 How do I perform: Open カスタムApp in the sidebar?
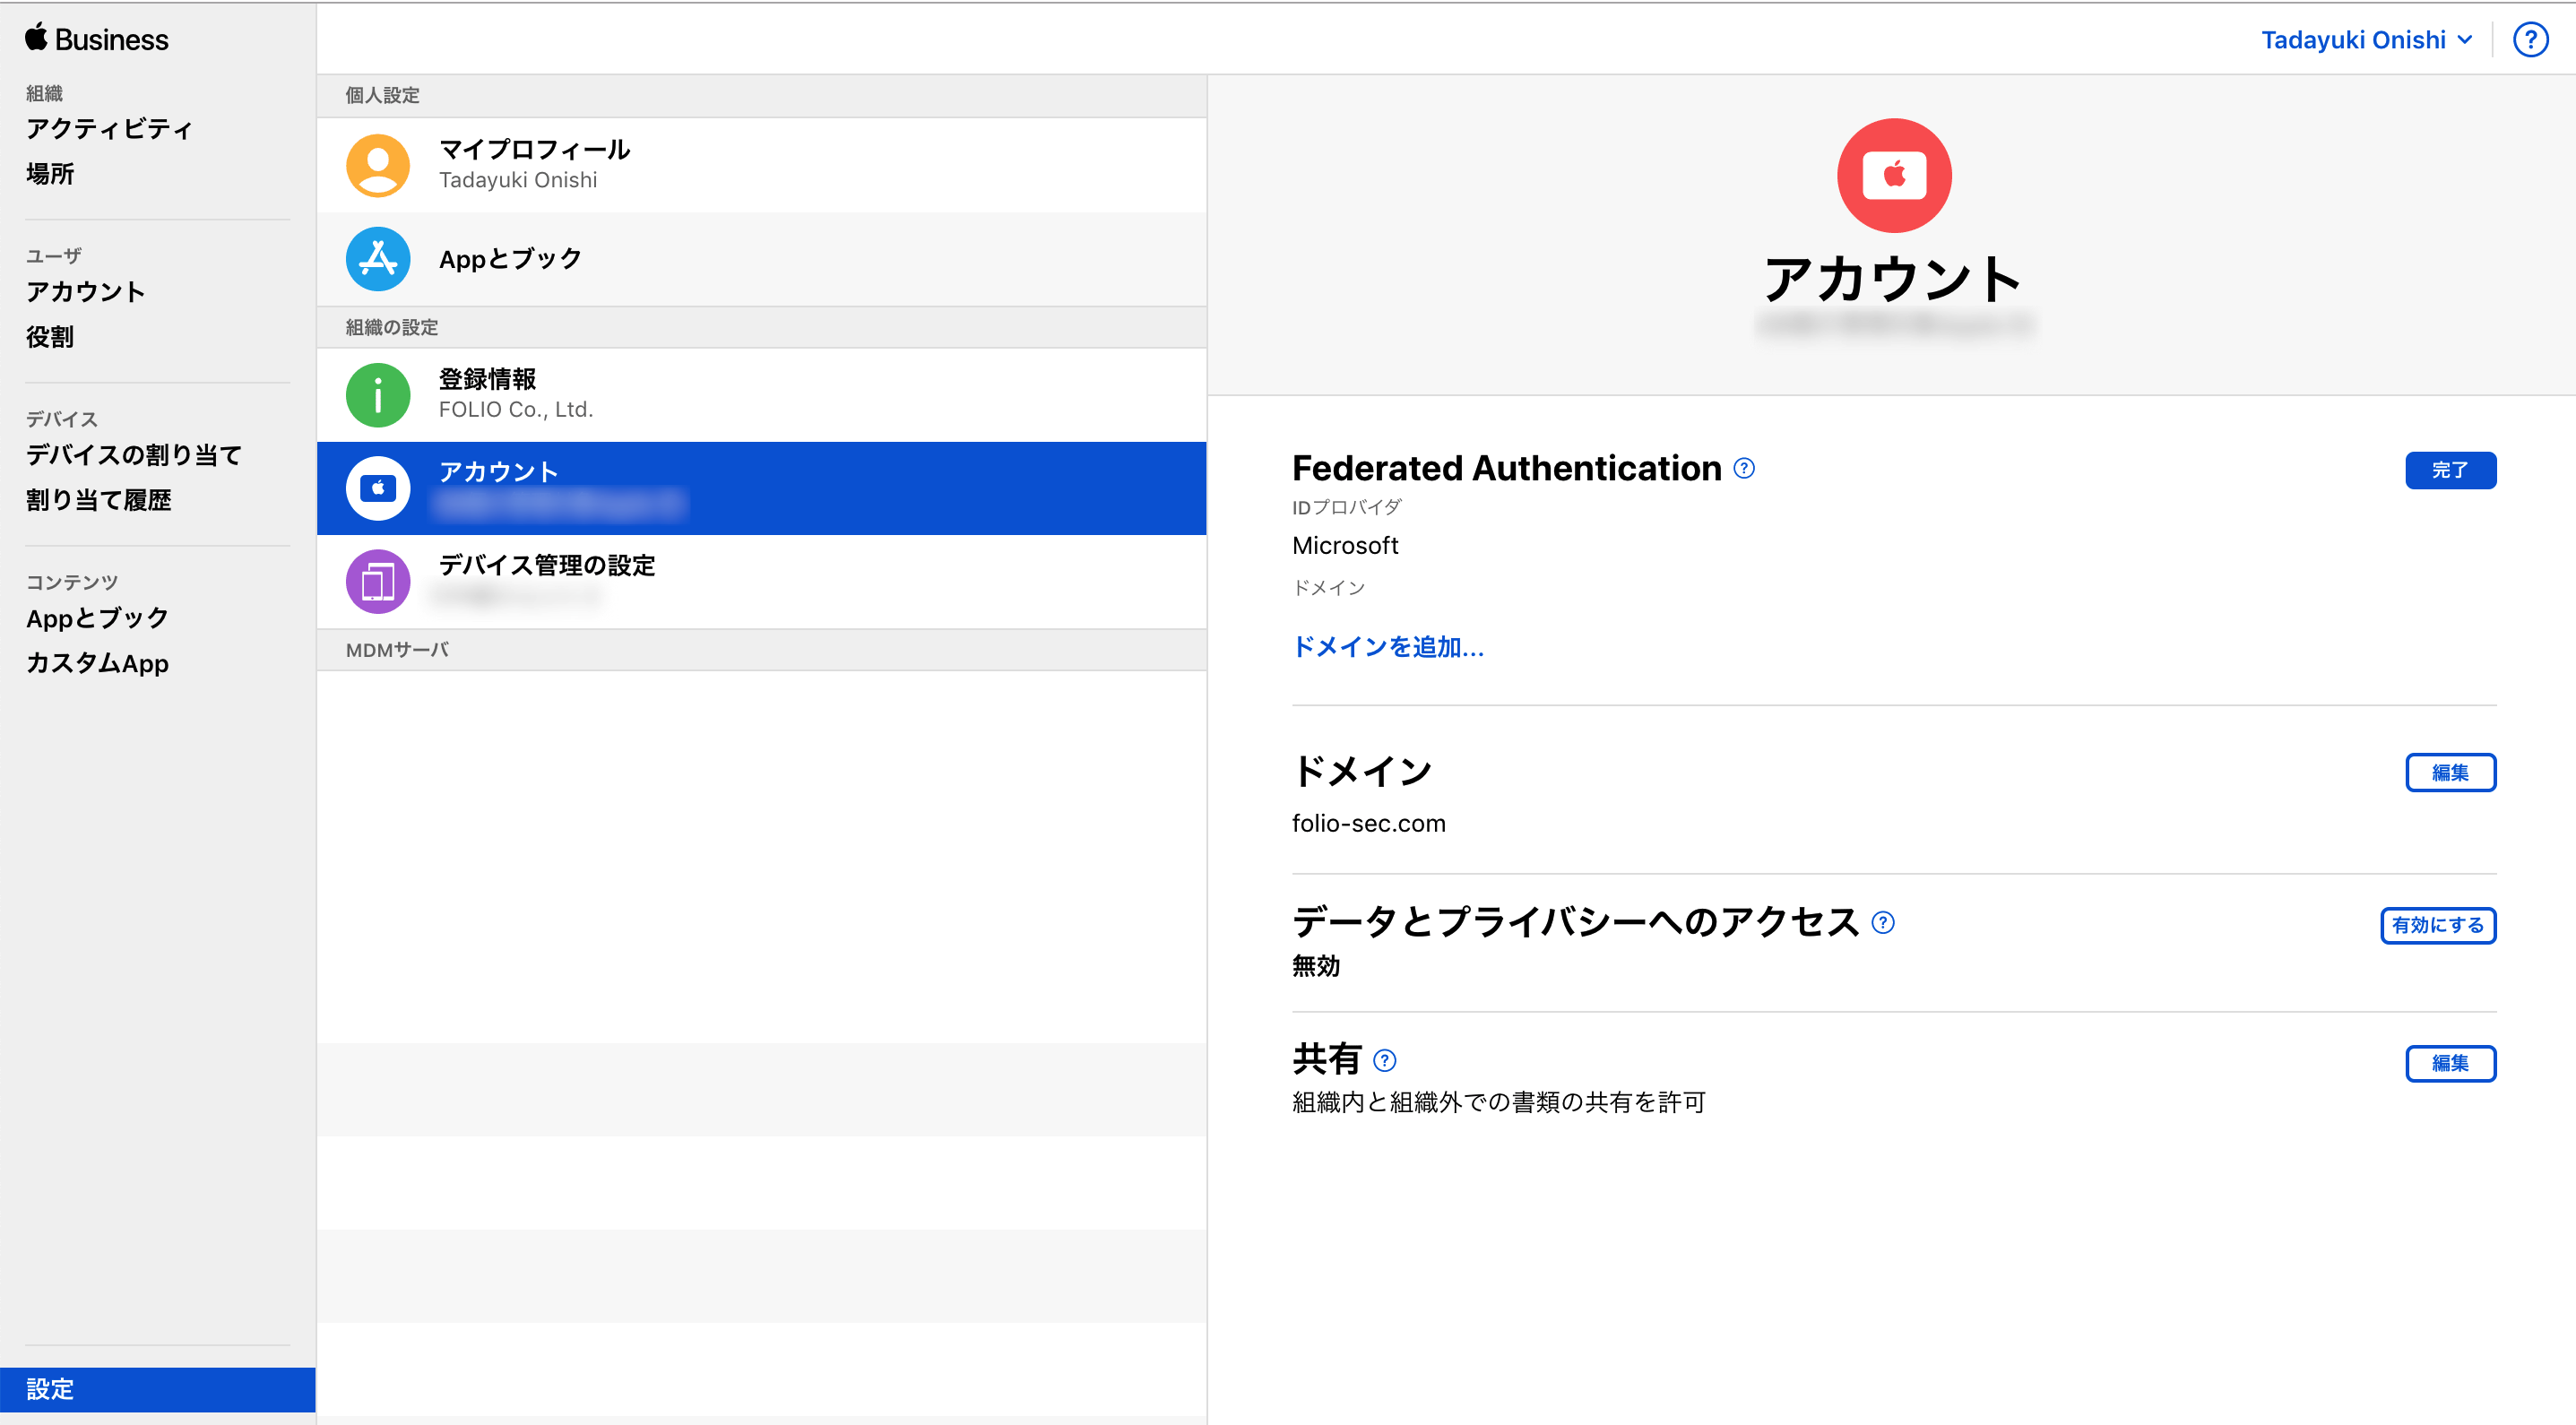pyautogui.click(x=97, y=663)
